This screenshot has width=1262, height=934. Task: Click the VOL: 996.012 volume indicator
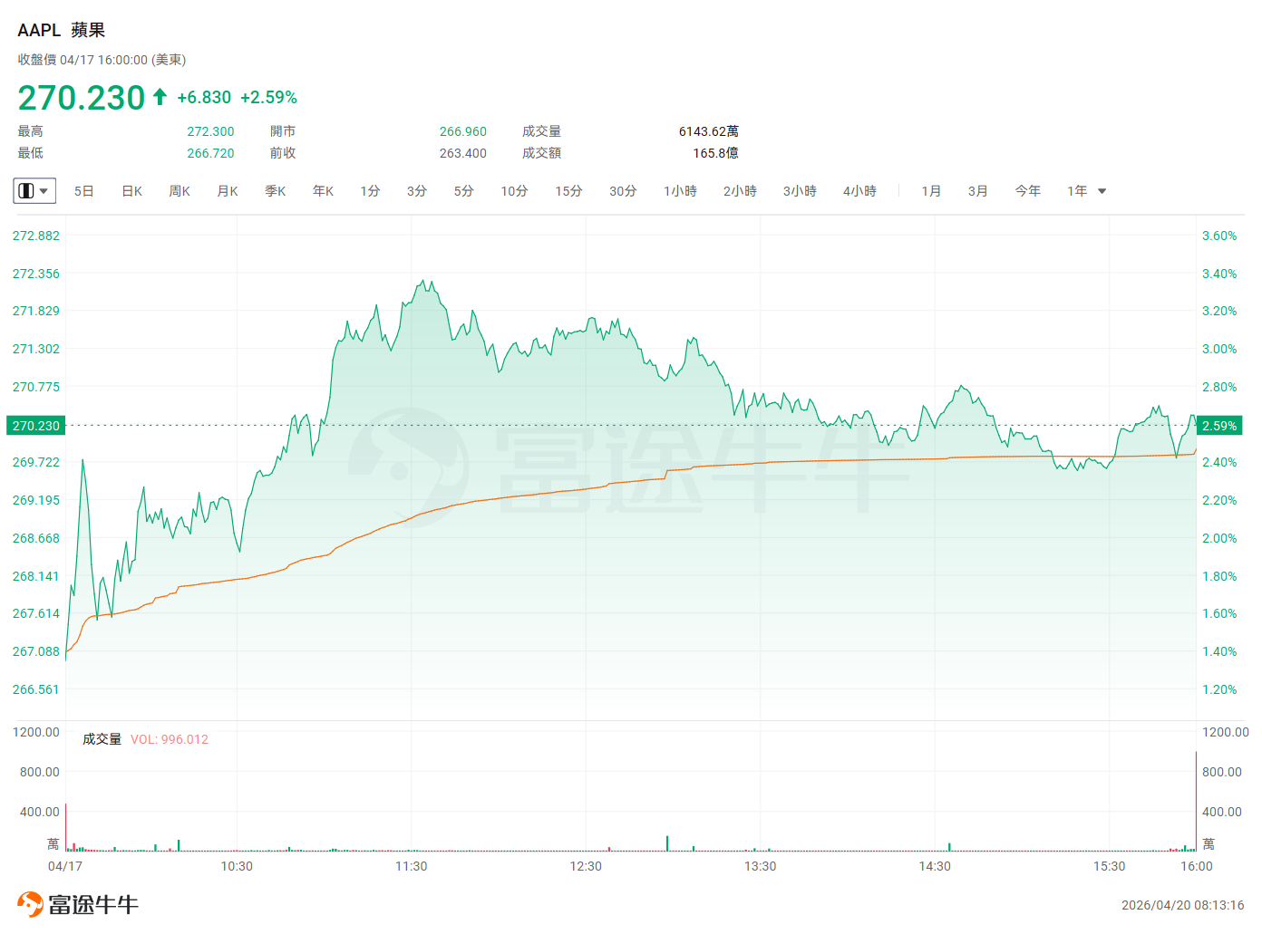[x=170, y=739]
